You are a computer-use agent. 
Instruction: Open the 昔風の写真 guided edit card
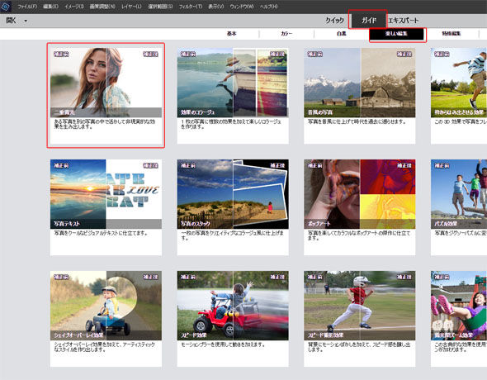tap(359, 96)
